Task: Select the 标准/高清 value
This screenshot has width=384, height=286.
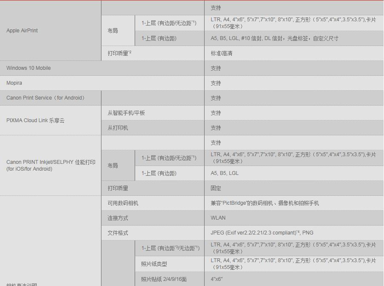Action: [x=221, y=53]
